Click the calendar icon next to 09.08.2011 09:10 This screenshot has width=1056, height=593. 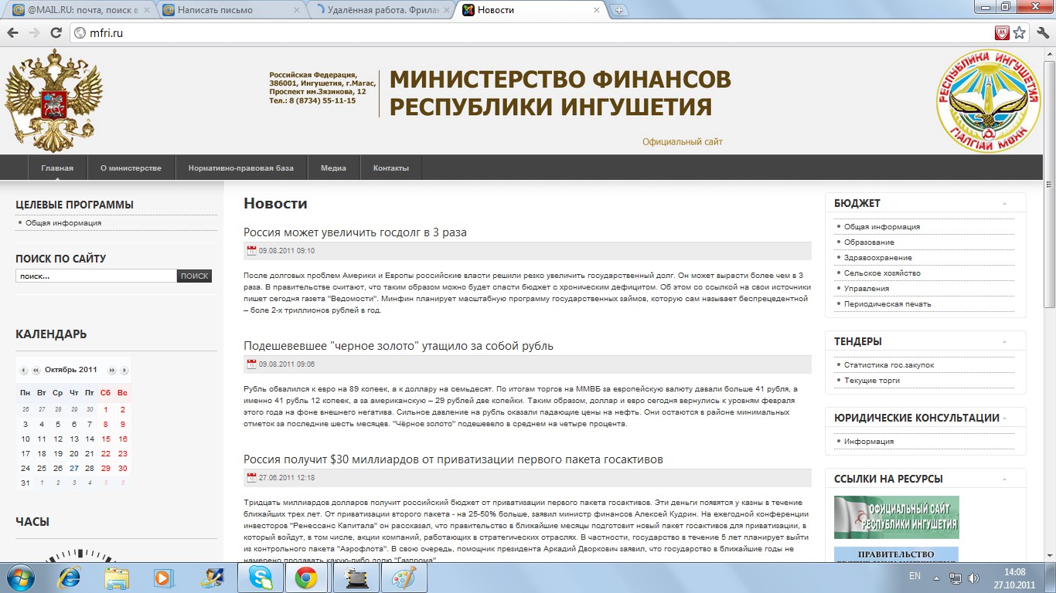(251, 251)
